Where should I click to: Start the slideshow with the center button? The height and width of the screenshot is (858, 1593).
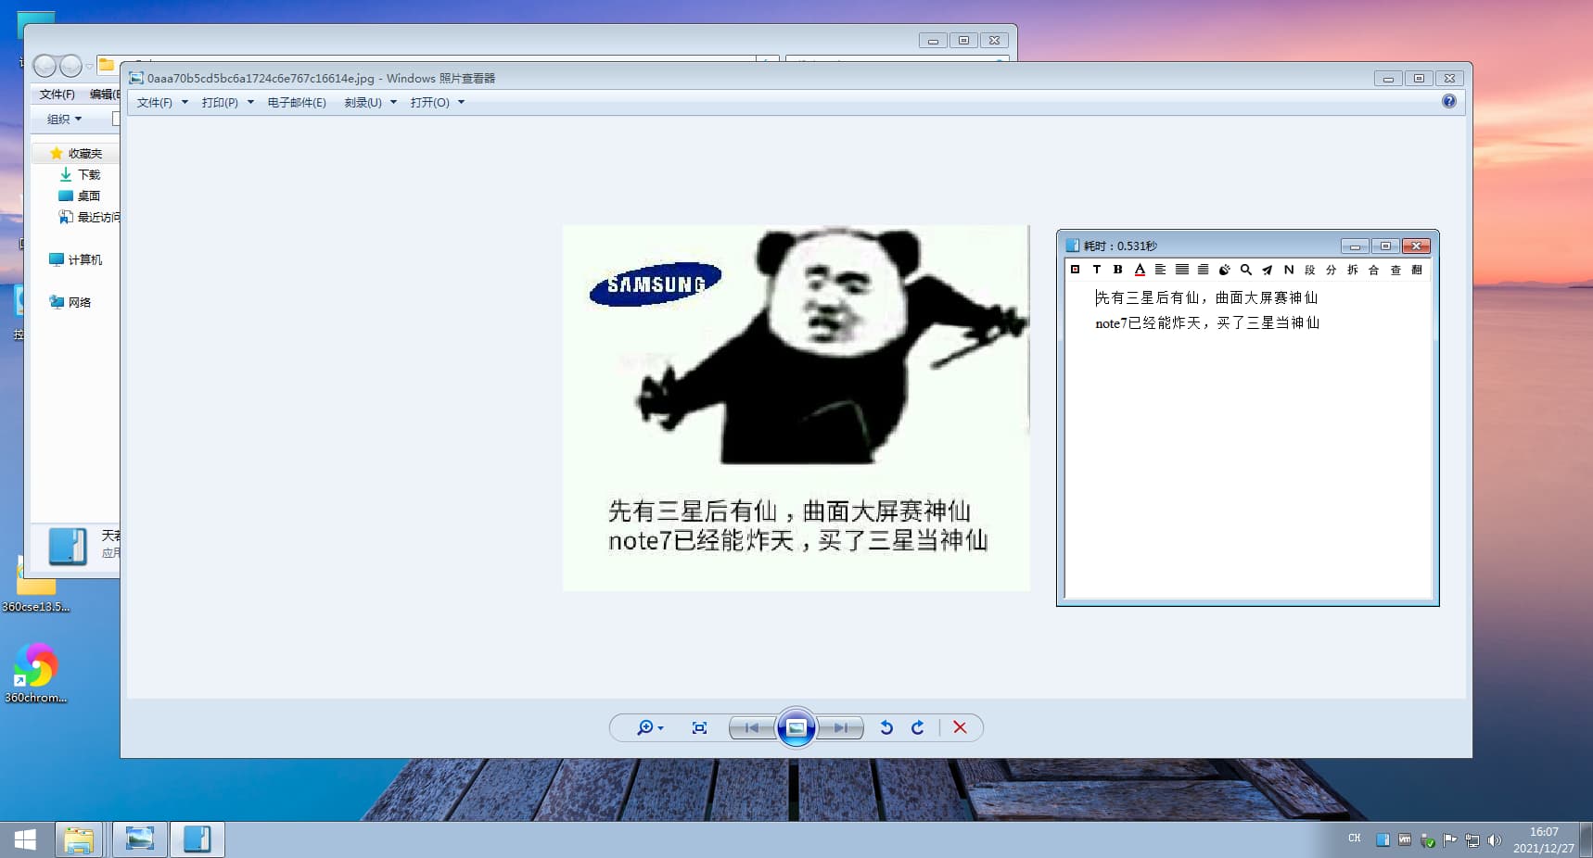click(x=796, y=728)
